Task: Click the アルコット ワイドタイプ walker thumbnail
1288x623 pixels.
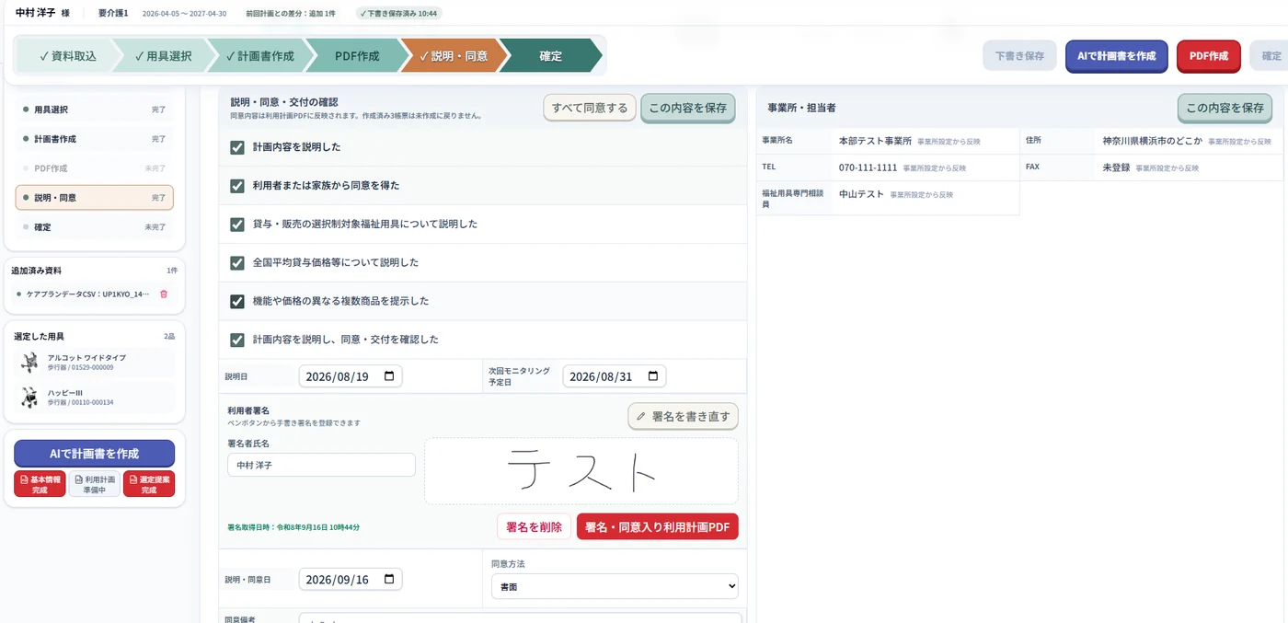Action: tap(29, 363)
